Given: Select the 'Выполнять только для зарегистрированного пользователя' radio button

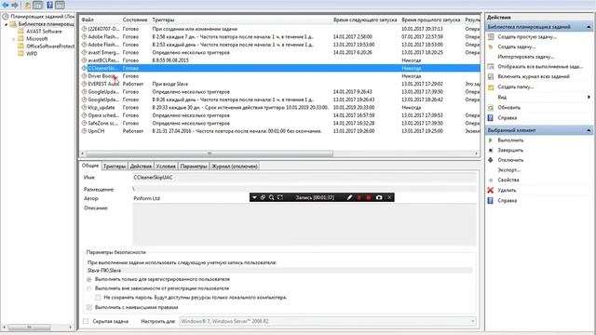Looking at the screenshot, I should click(89, 279).
